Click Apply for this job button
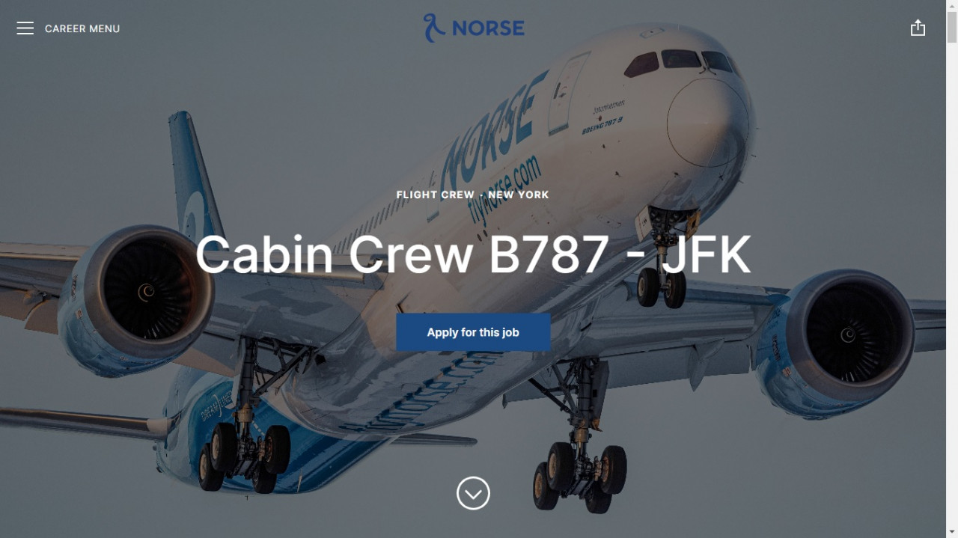 [473, 332]
